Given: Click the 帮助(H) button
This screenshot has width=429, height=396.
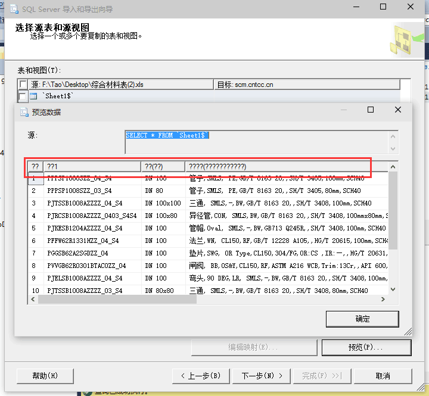Looking at the screenshot, I should coord(45,376).
